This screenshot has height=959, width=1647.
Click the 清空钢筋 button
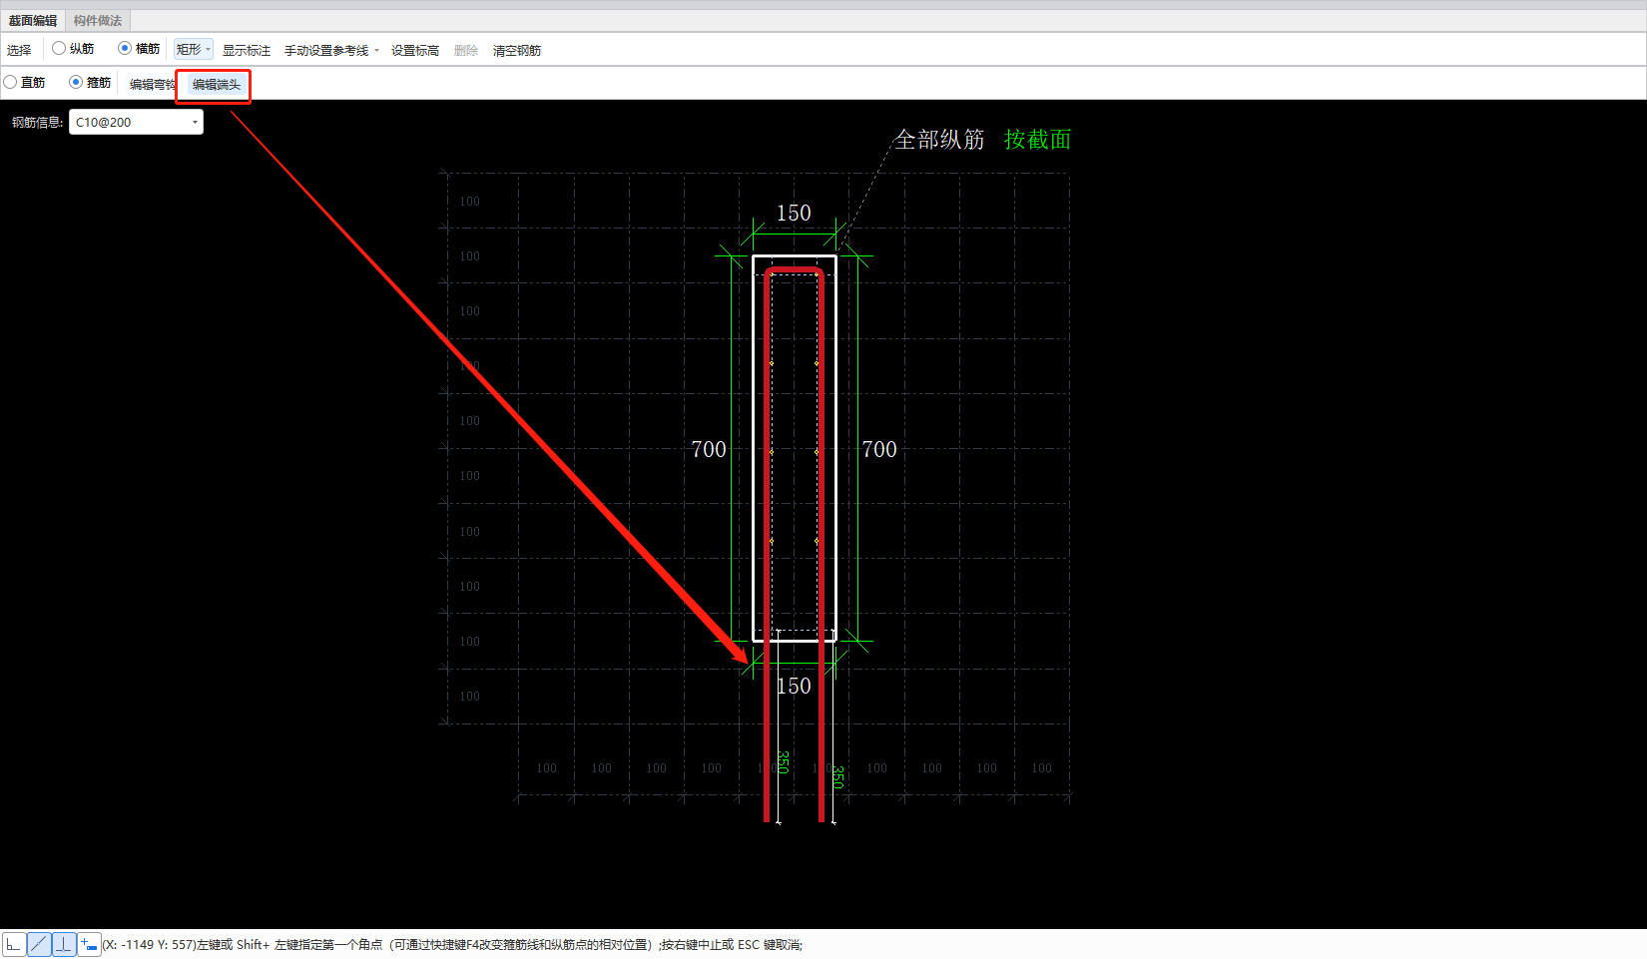(517, 50)
